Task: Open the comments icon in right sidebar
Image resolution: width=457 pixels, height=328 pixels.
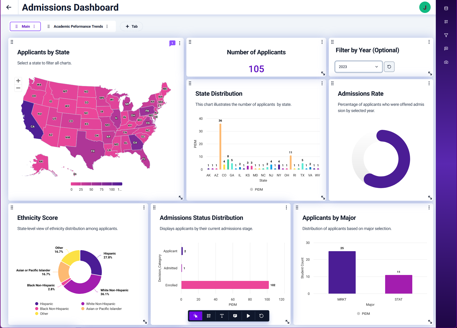Action: [446, 49]
